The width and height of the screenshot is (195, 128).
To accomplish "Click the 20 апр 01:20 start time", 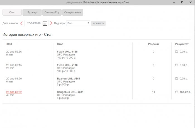I will [14, 79].
